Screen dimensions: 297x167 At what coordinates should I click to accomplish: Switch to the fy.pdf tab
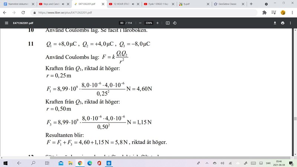pos(192,4)
